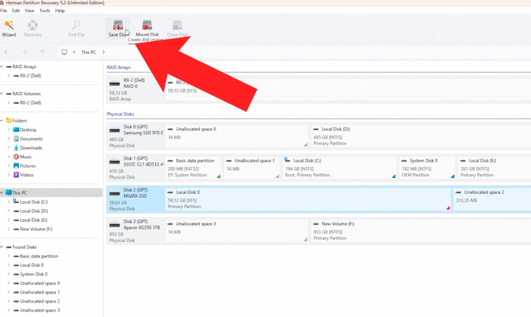This screenshot has height=317, width=531.
Task: Click the Mount Disk icon
Action: pyautogui.click(x=147, y=25)
